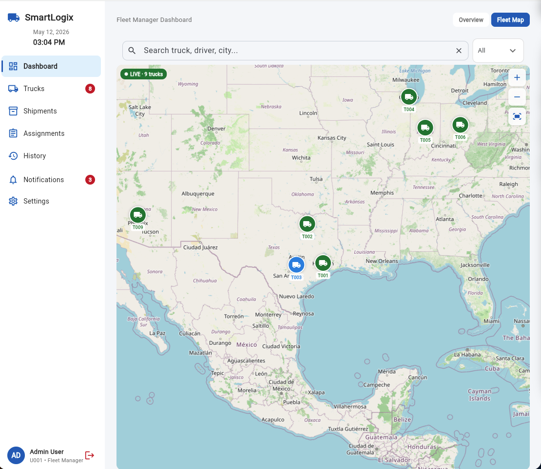Image resolution: width=541 pixels, height=469 pixels.
Task: Open the Trucks section
Action: pos(51,89)
